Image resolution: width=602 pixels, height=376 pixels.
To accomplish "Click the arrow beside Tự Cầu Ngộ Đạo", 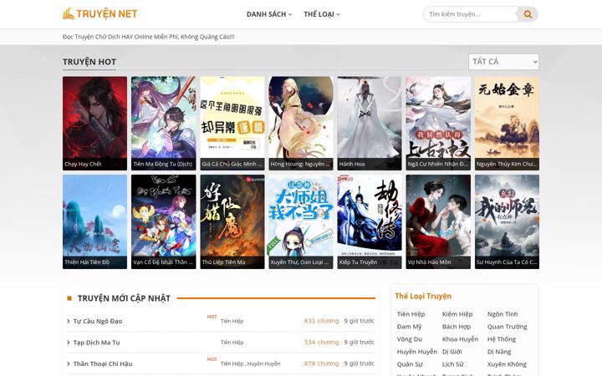I will [69, 321].
